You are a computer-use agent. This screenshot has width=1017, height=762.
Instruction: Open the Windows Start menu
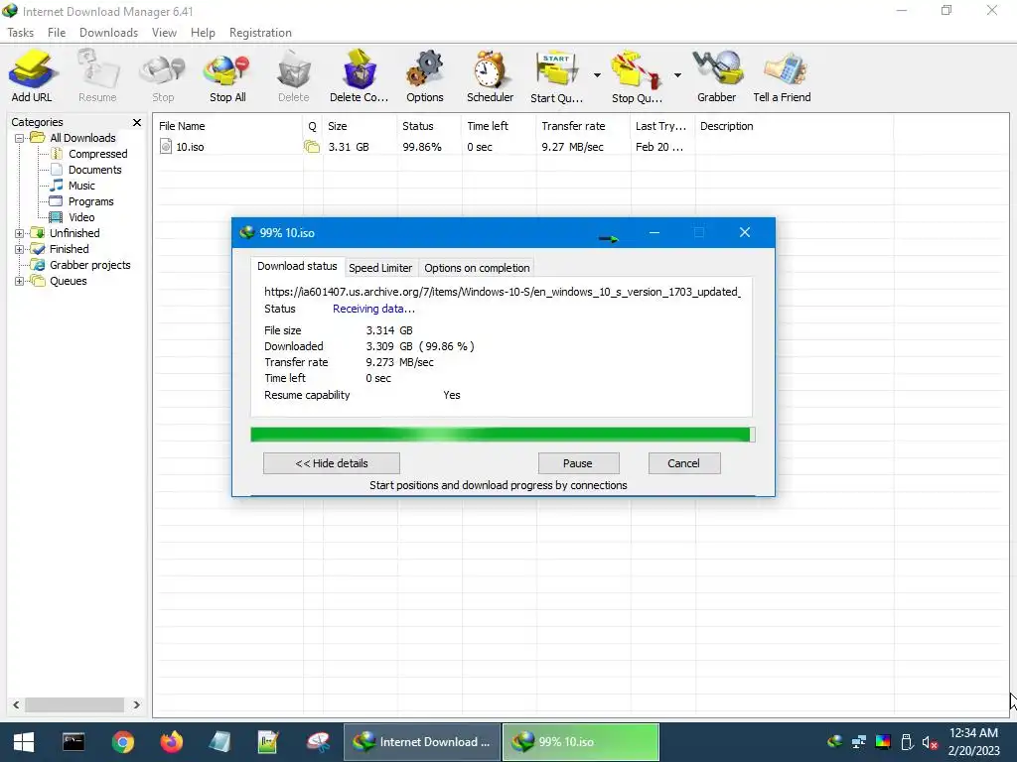(24, 742)
